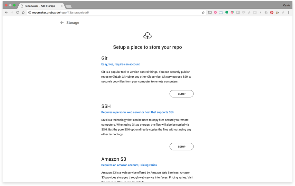Open the Chrome three-dot menu
Image resolution: width=295 pixels, height=186 pixels.
[x=289, y=13]
